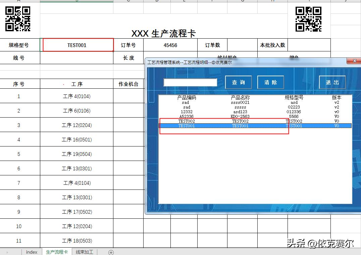Click the cell containing TEST001
Image resolution: width=361 pixels, height=255 pixels.
tap(77, 45)
